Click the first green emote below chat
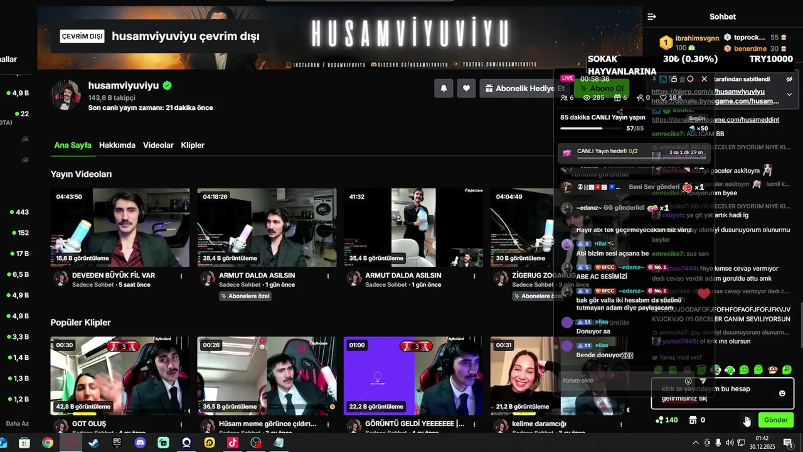 click(x=659, y=370)
